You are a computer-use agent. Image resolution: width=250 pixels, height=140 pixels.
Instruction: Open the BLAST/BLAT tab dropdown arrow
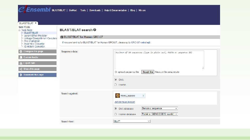tap(36, 23)
